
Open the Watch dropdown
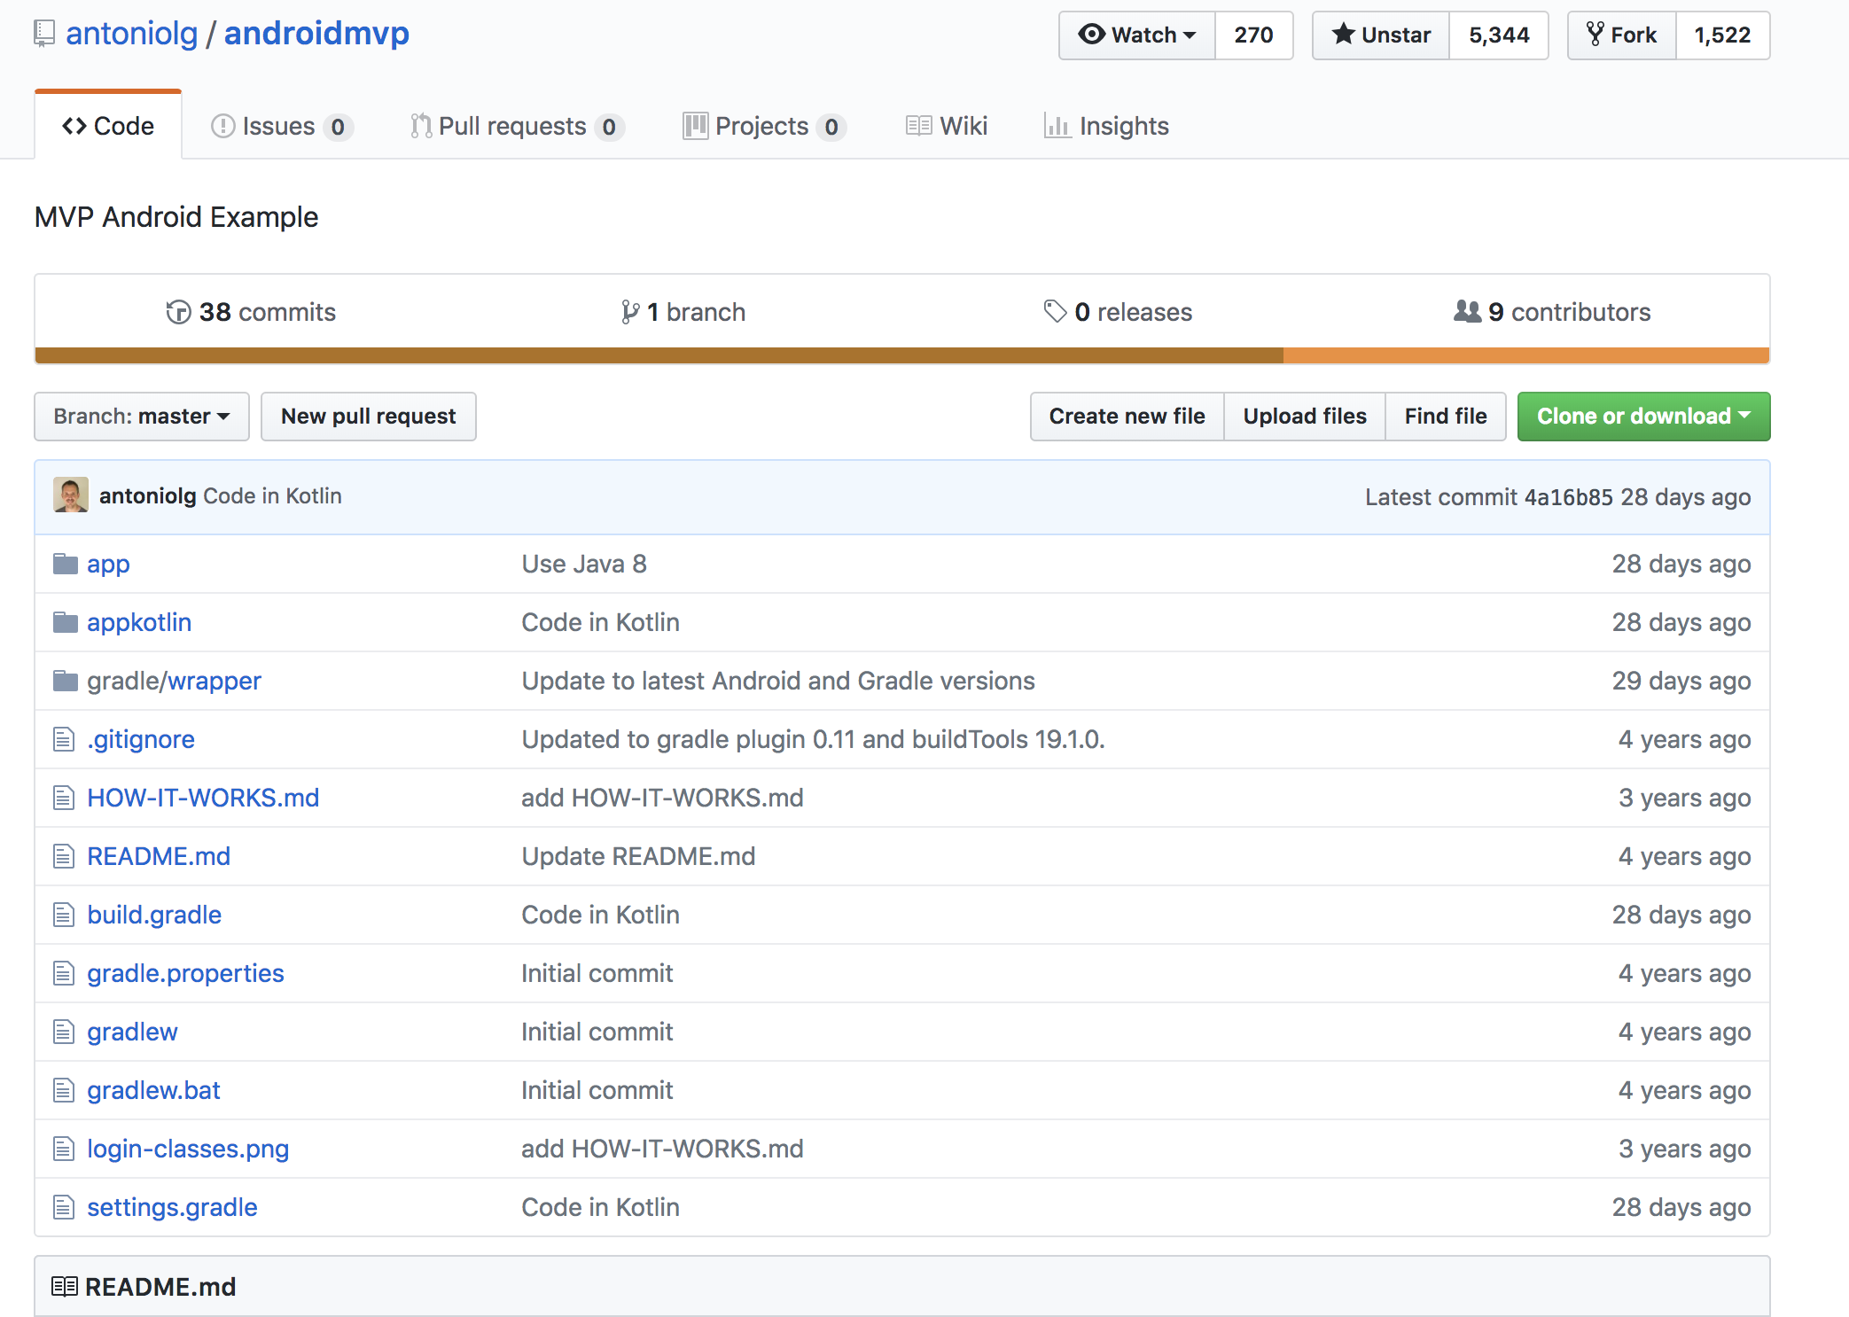tap(1136, 35)
